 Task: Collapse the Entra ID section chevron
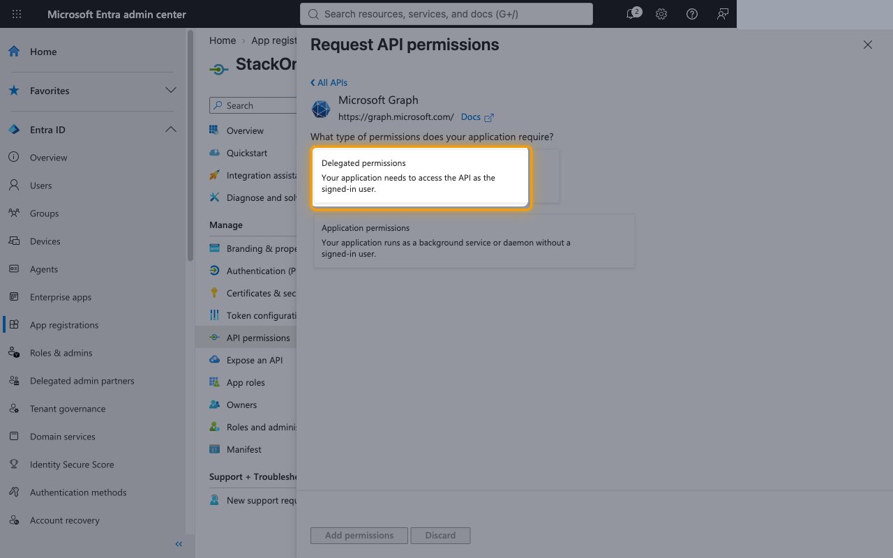click(170, 130)
